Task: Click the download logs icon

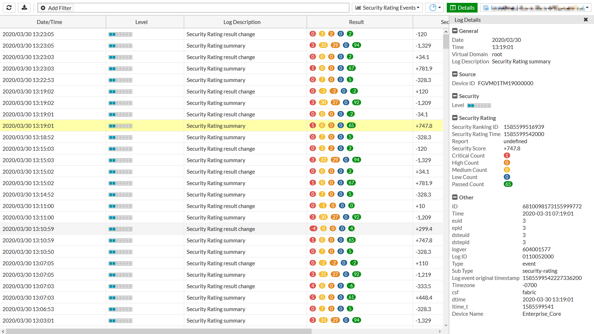Action: tap(24, 8)
